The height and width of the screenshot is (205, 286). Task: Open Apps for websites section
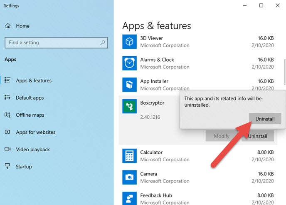coord(36,132)
